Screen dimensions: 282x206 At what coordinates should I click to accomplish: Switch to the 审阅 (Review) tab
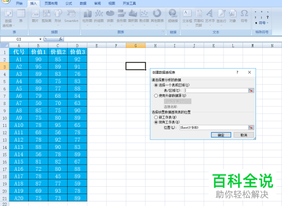(98, 3)
